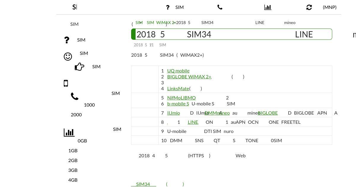Click the rank 10 'DMM SNS QT' row
Image resolution: width=356 pixels, height=187 pixels.
click(x=226, y=140)
